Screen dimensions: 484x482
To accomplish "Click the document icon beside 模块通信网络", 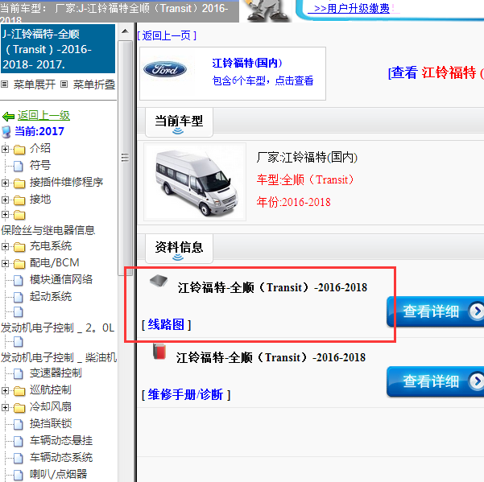I will (x=19, y=280).
